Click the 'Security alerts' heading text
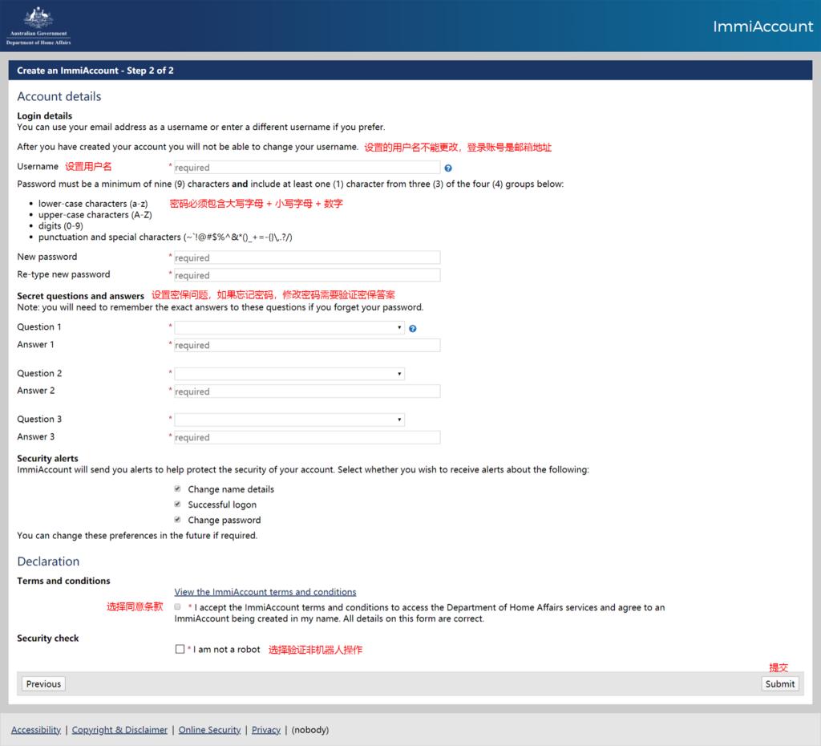The height and width of the screenshot is (746, 821). point(47,458)
